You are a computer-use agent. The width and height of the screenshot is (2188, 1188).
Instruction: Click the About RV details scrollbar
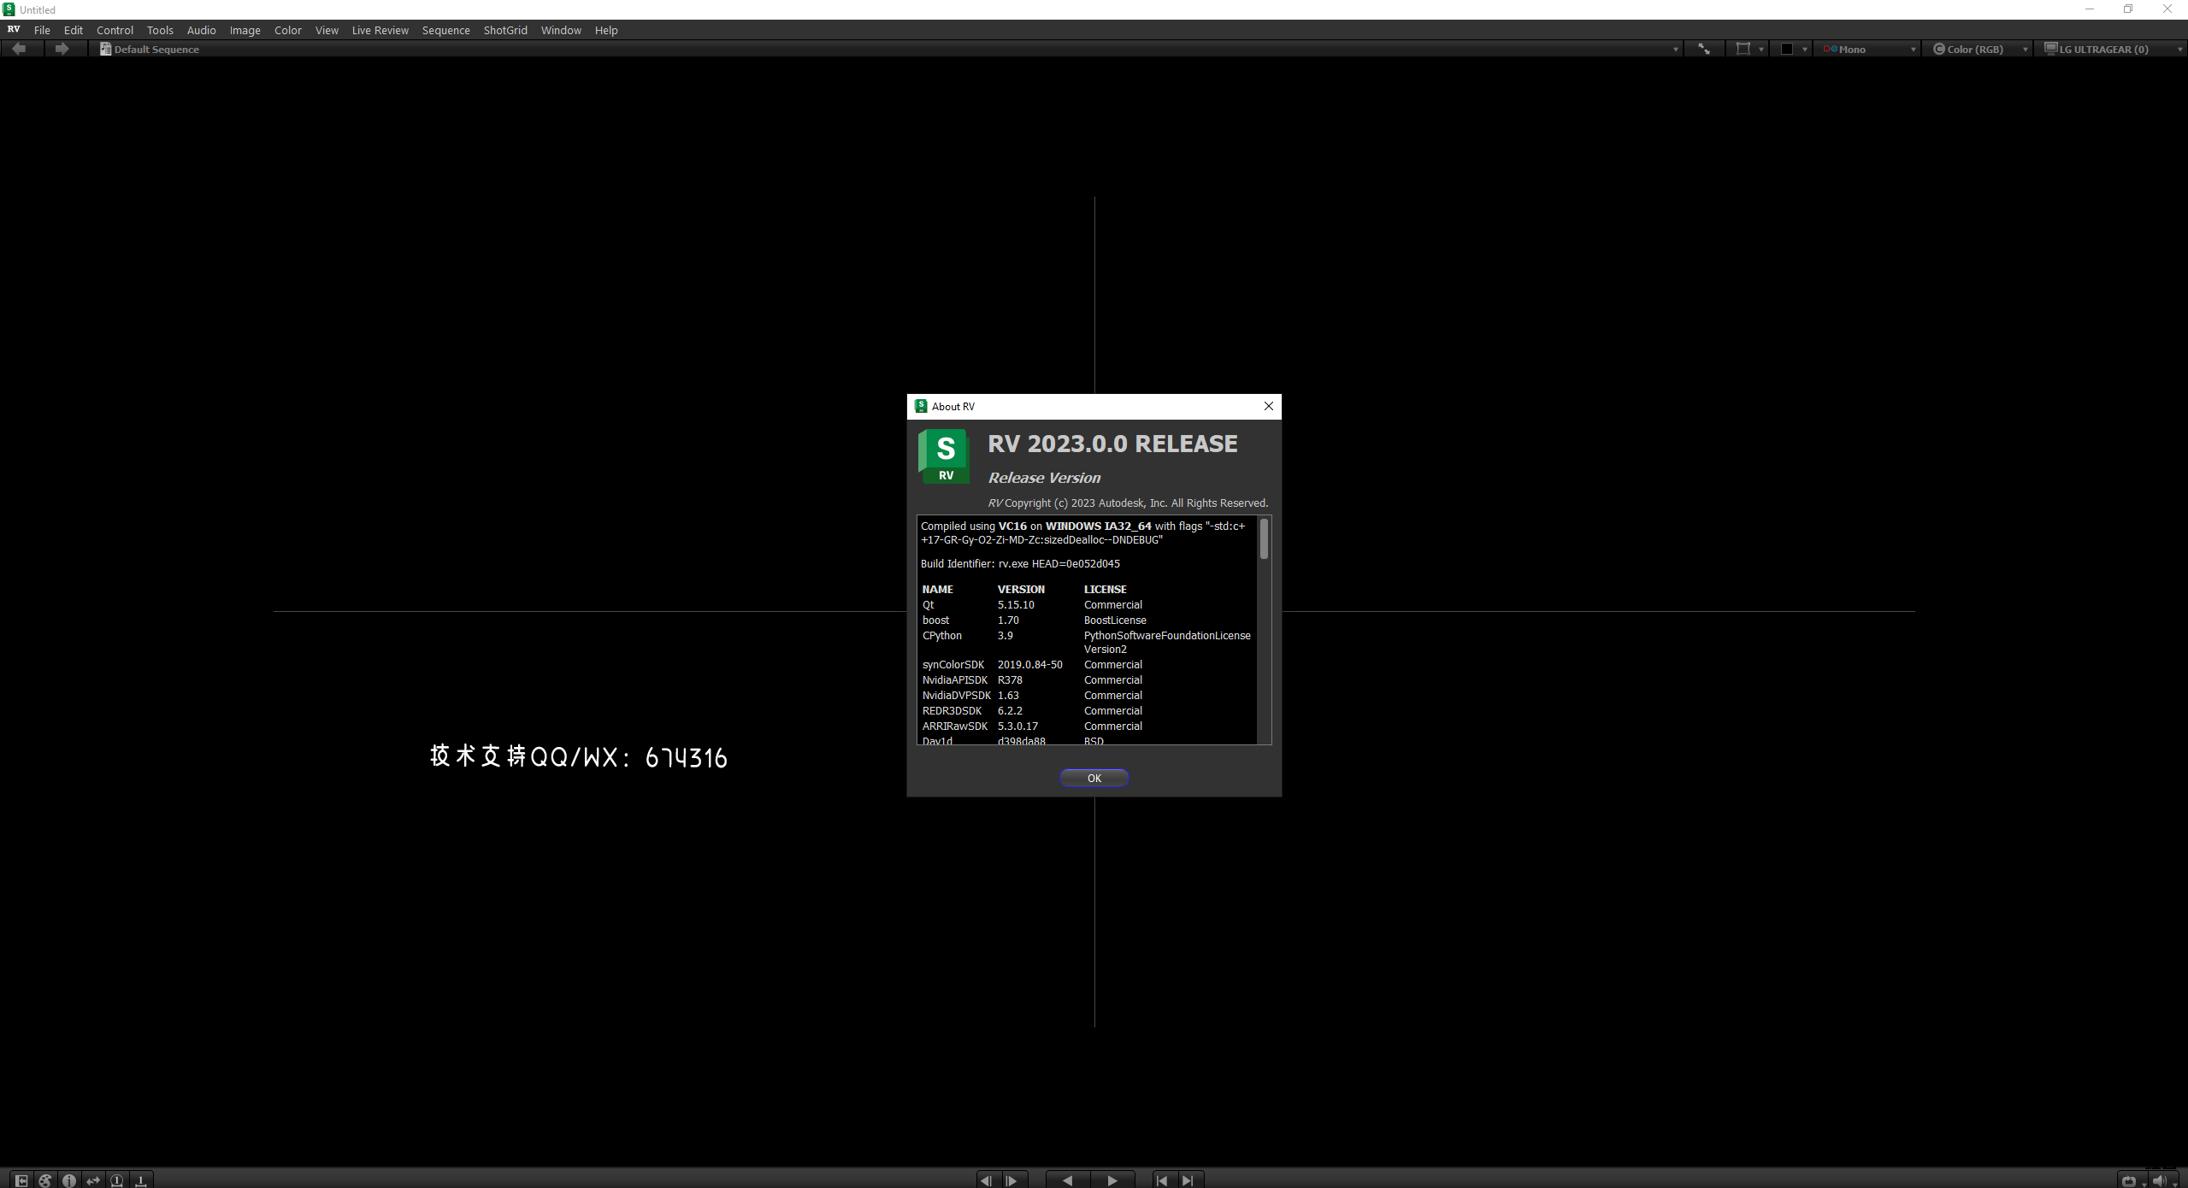(x=1264, y=539)
